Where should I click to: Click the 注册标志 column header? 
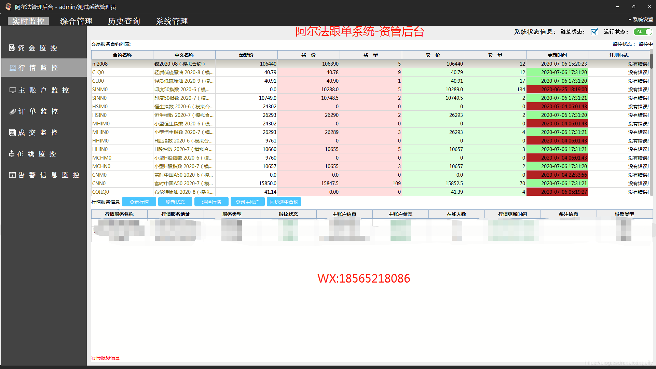click(619, 55)
